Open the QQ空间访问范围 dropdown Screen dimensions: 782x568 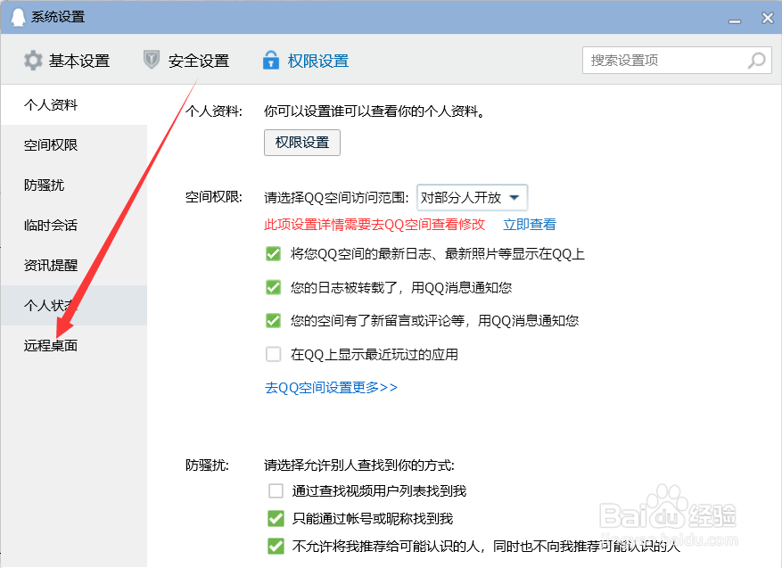click(472, 197)
